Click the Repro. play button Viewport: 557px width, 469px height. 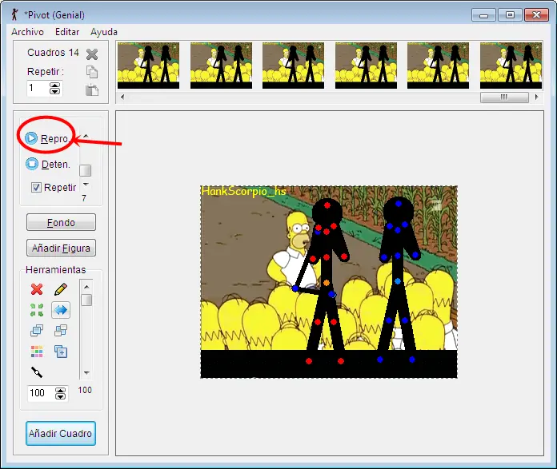(46, 138)
